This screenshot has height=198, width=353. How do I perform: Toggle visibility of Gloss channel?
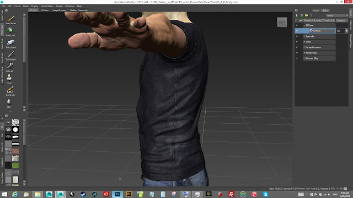297,42
